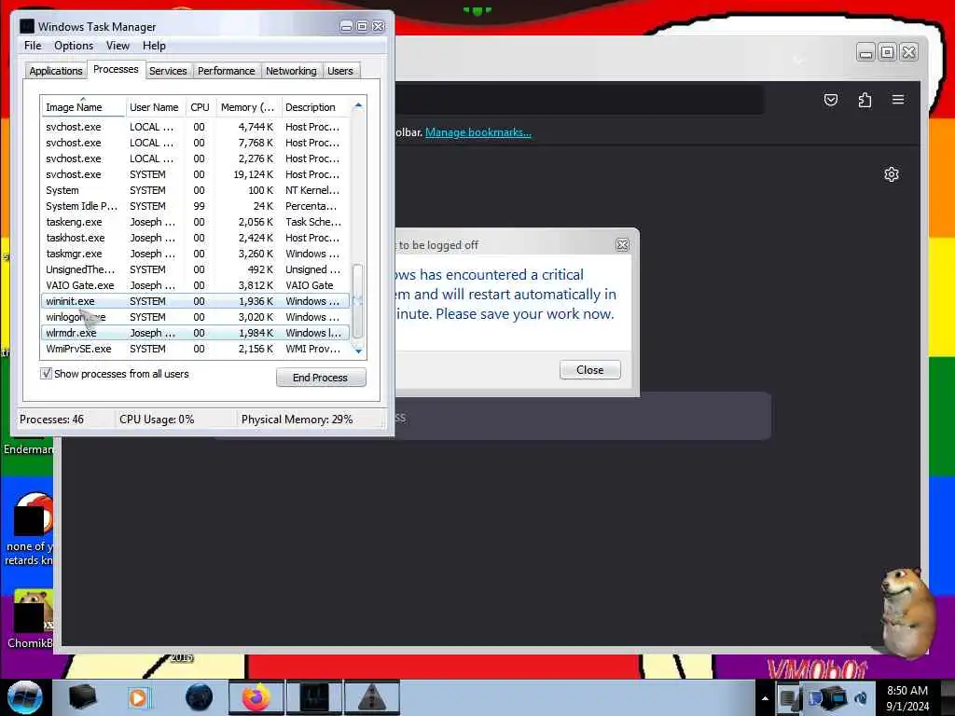The height and width of the screenshot is (716, 955).
Task: Select the Processes tab
Action: [116, 69]
